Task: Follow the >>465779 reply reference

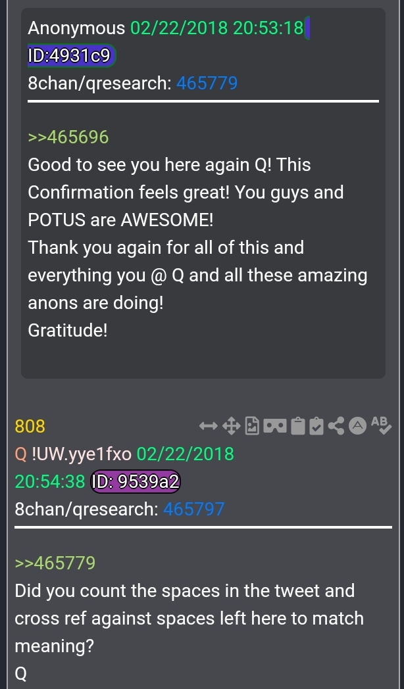Action: click(x=55, y=563)
